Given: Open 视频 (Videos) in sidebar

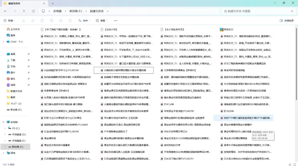Looking at the screenshot, I should 11,85.
